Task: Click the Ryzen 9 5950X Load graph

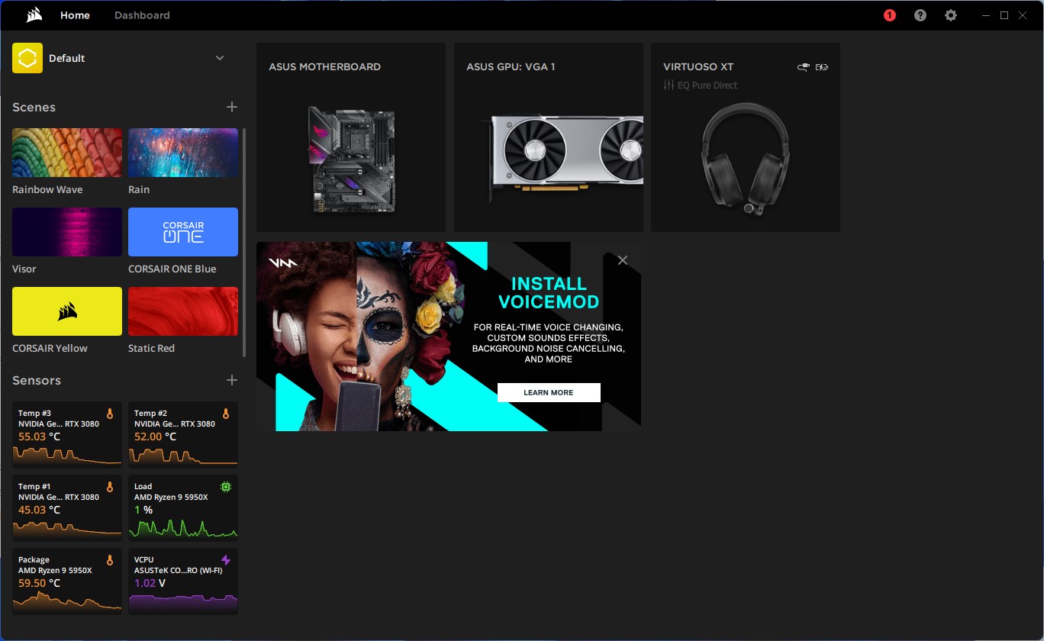Action: tap(183, 529)
